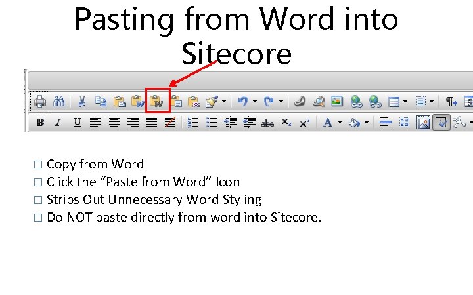
Task: Click the Outdent icon
Action: [x=249, y=122]
